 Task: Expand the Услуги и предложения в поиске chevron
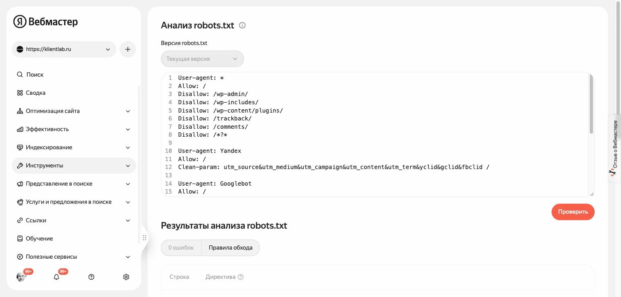click(128, 202)
